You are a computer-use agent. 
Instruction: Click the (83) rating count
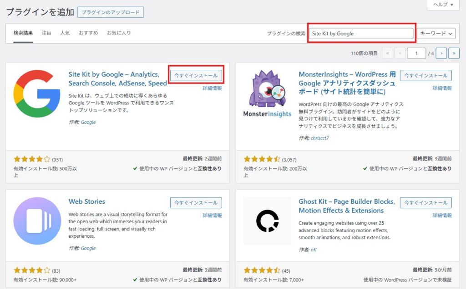point(56,271)
